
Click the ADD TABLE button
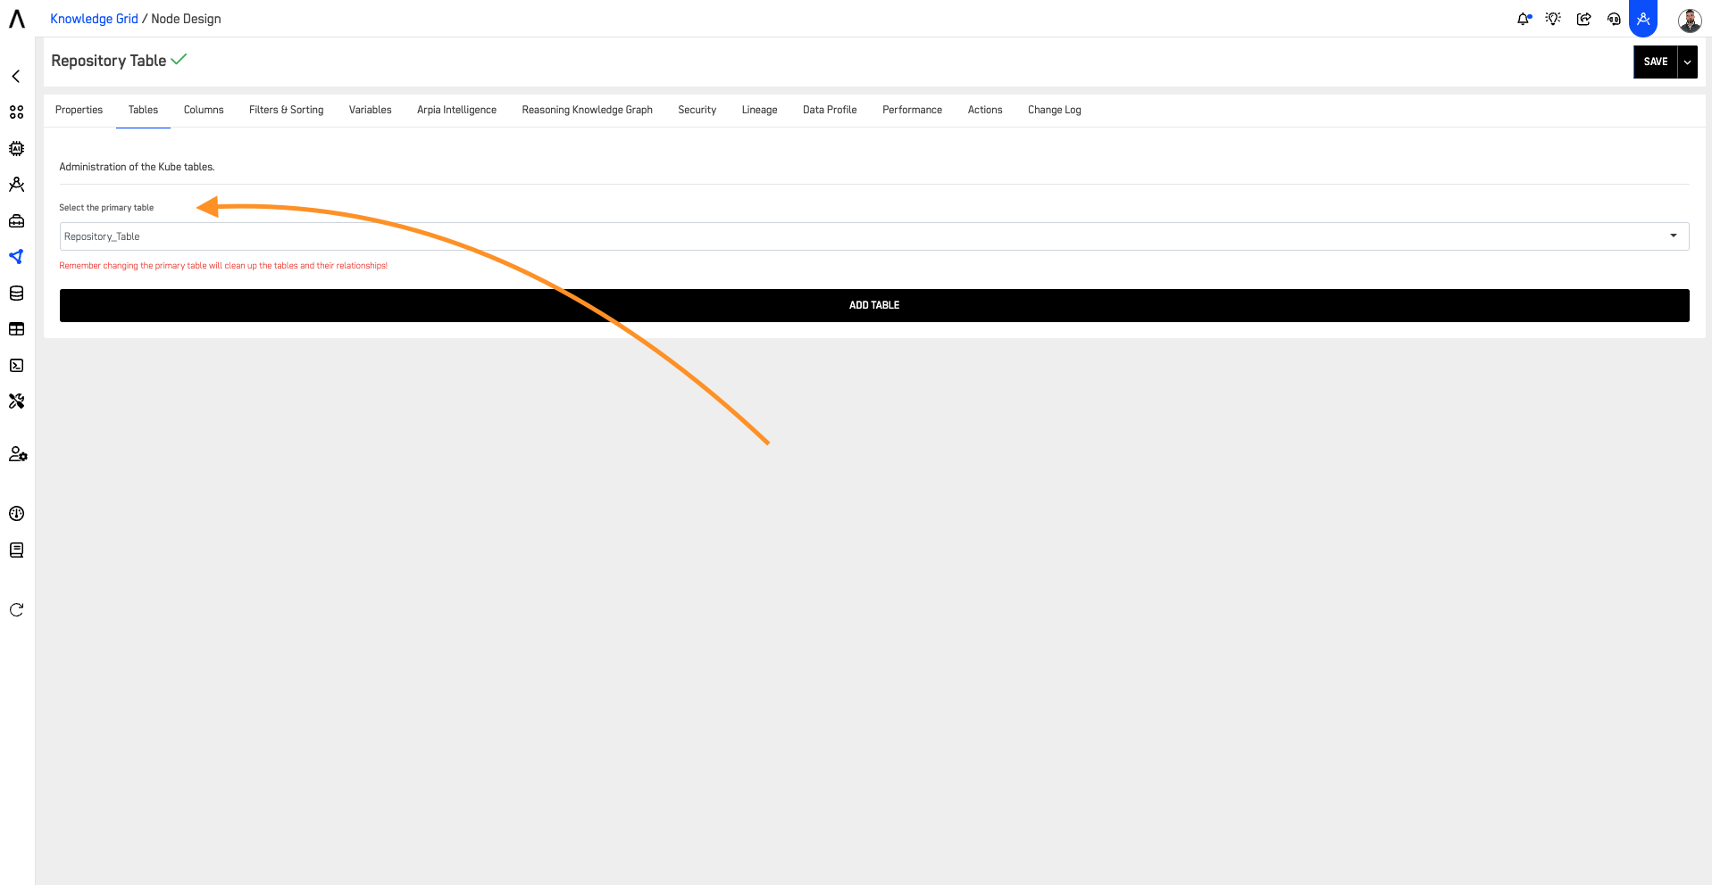tap(874, 305)
